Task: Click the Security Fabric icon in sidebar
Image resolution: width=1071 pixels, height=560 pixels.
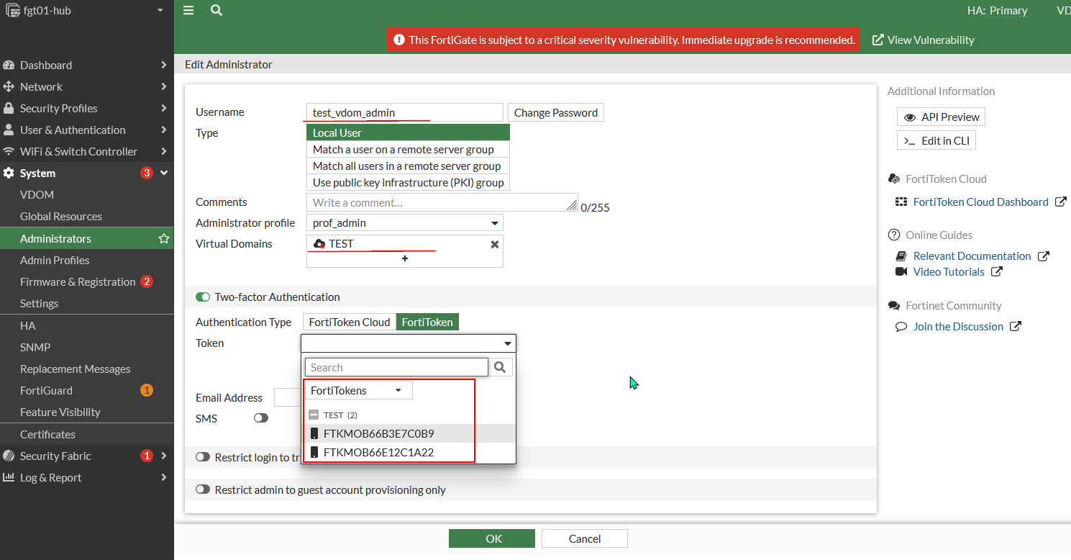Action: tap(9, 456)
